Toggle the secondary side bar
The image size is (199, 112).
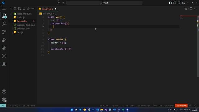click(179, 3)
